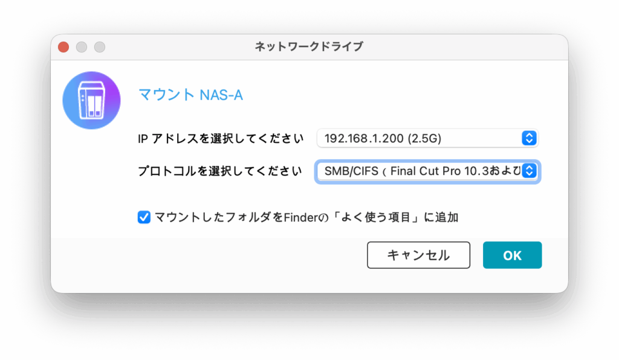
Task: Click the greyed-out zoom window button
Action: click(100, 47)
